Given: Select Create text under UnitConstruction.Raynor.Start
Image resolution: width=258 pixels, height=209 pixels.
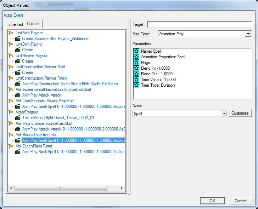Looking at the screenshot, I should (28, 72).
